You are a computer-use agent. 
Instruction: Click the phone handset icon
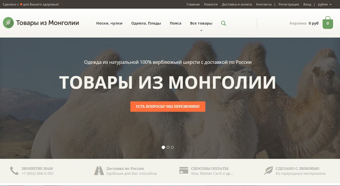pyautogui.click(x=14, y=171)
